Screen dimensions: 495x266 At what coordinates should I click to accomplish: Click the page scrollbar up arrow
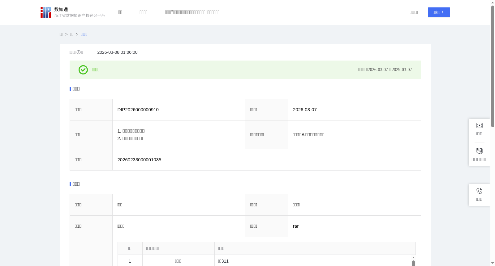tap(493, 2)
